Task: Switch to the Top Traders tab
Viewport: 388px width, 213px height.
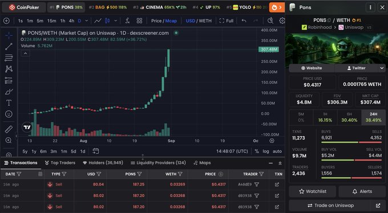Action: [x=60, y=163]
